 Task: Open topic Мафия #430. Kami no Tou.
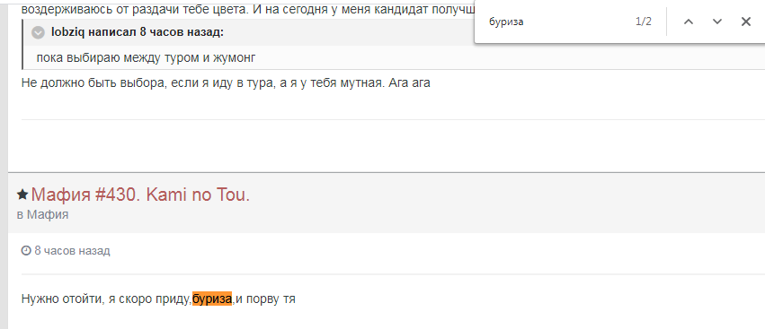coord(140,195)
